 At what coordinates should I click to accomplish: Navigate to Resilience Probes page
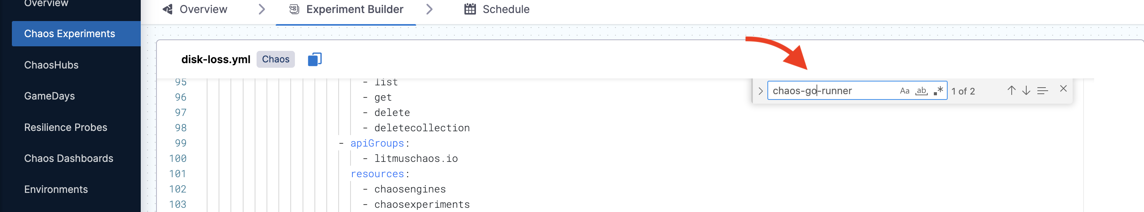66,127
